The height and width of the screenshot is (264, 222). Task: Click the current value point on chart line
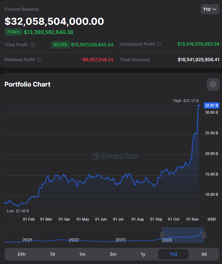point(199,106)
